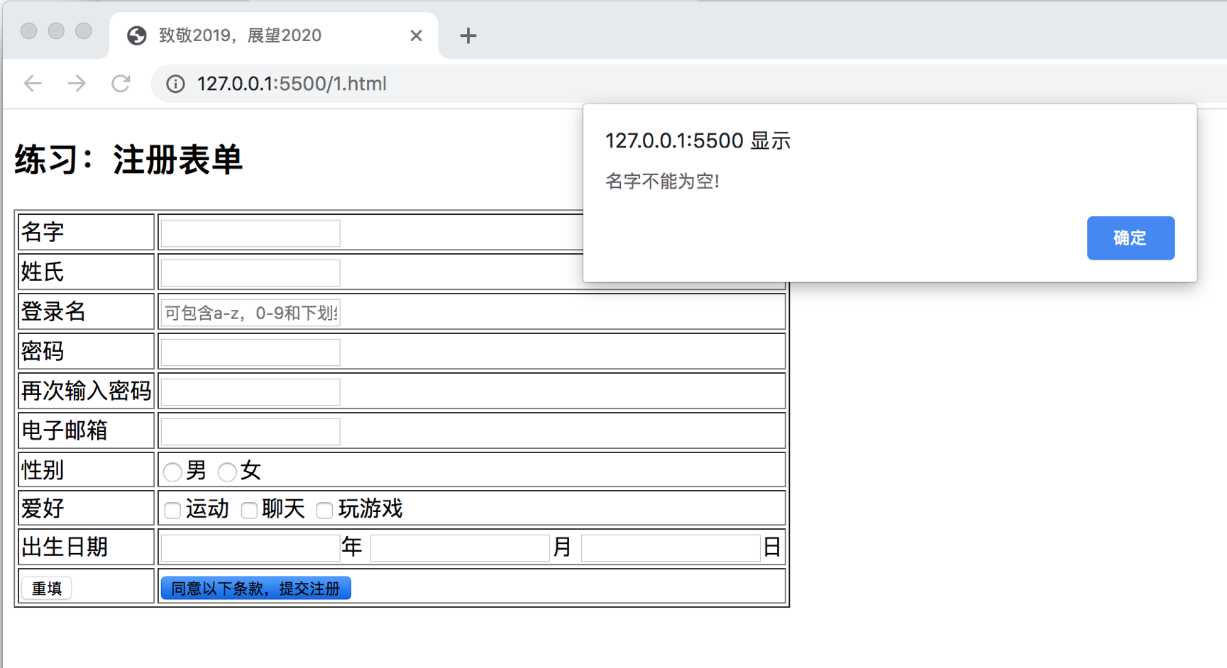
Task: Click the 再次输入密码 label cell
Action: 86,391
